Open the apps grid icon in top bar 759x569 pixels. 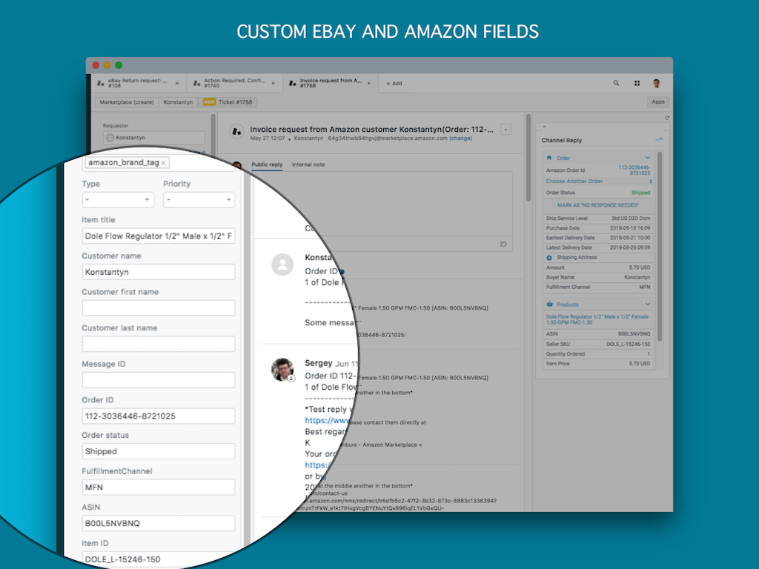coord(637,83)
